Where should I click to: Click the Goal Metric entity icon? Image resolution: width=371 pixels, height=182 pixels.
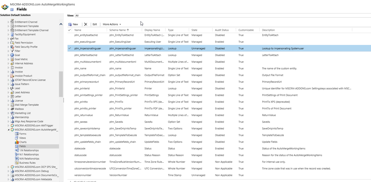point(12,59)
